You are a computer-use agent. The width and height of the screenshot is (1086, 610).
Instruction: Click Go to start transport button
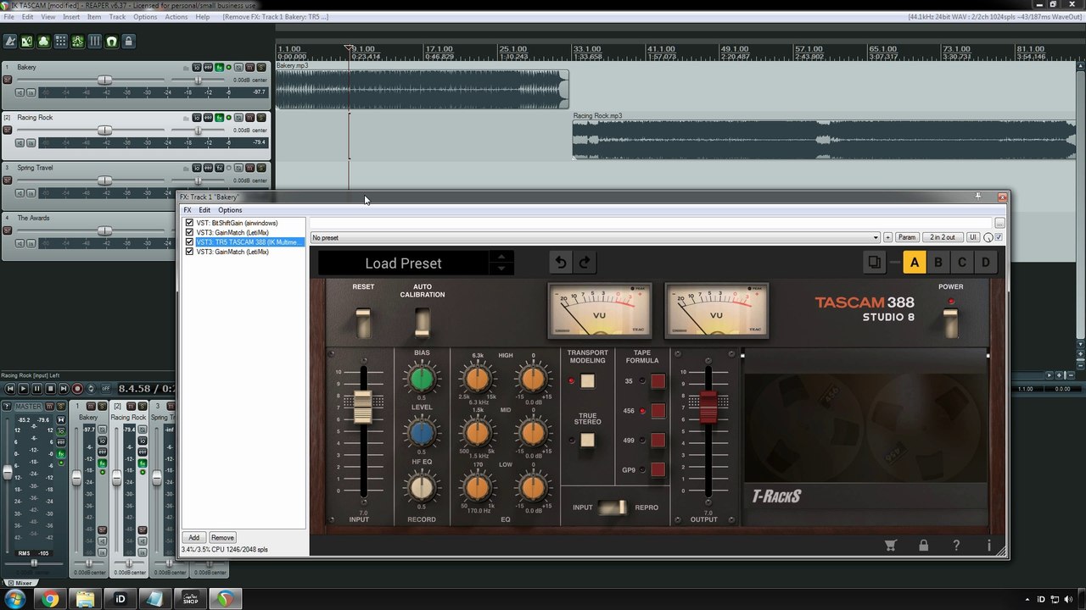(10, 388)
